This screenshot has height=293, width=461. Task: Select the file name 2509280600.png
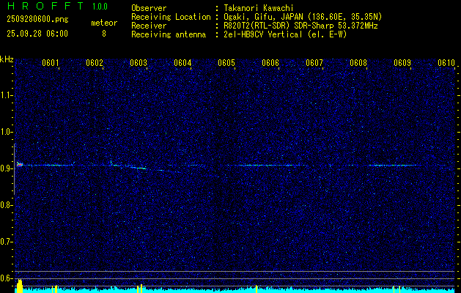click(x=37, y=19)
